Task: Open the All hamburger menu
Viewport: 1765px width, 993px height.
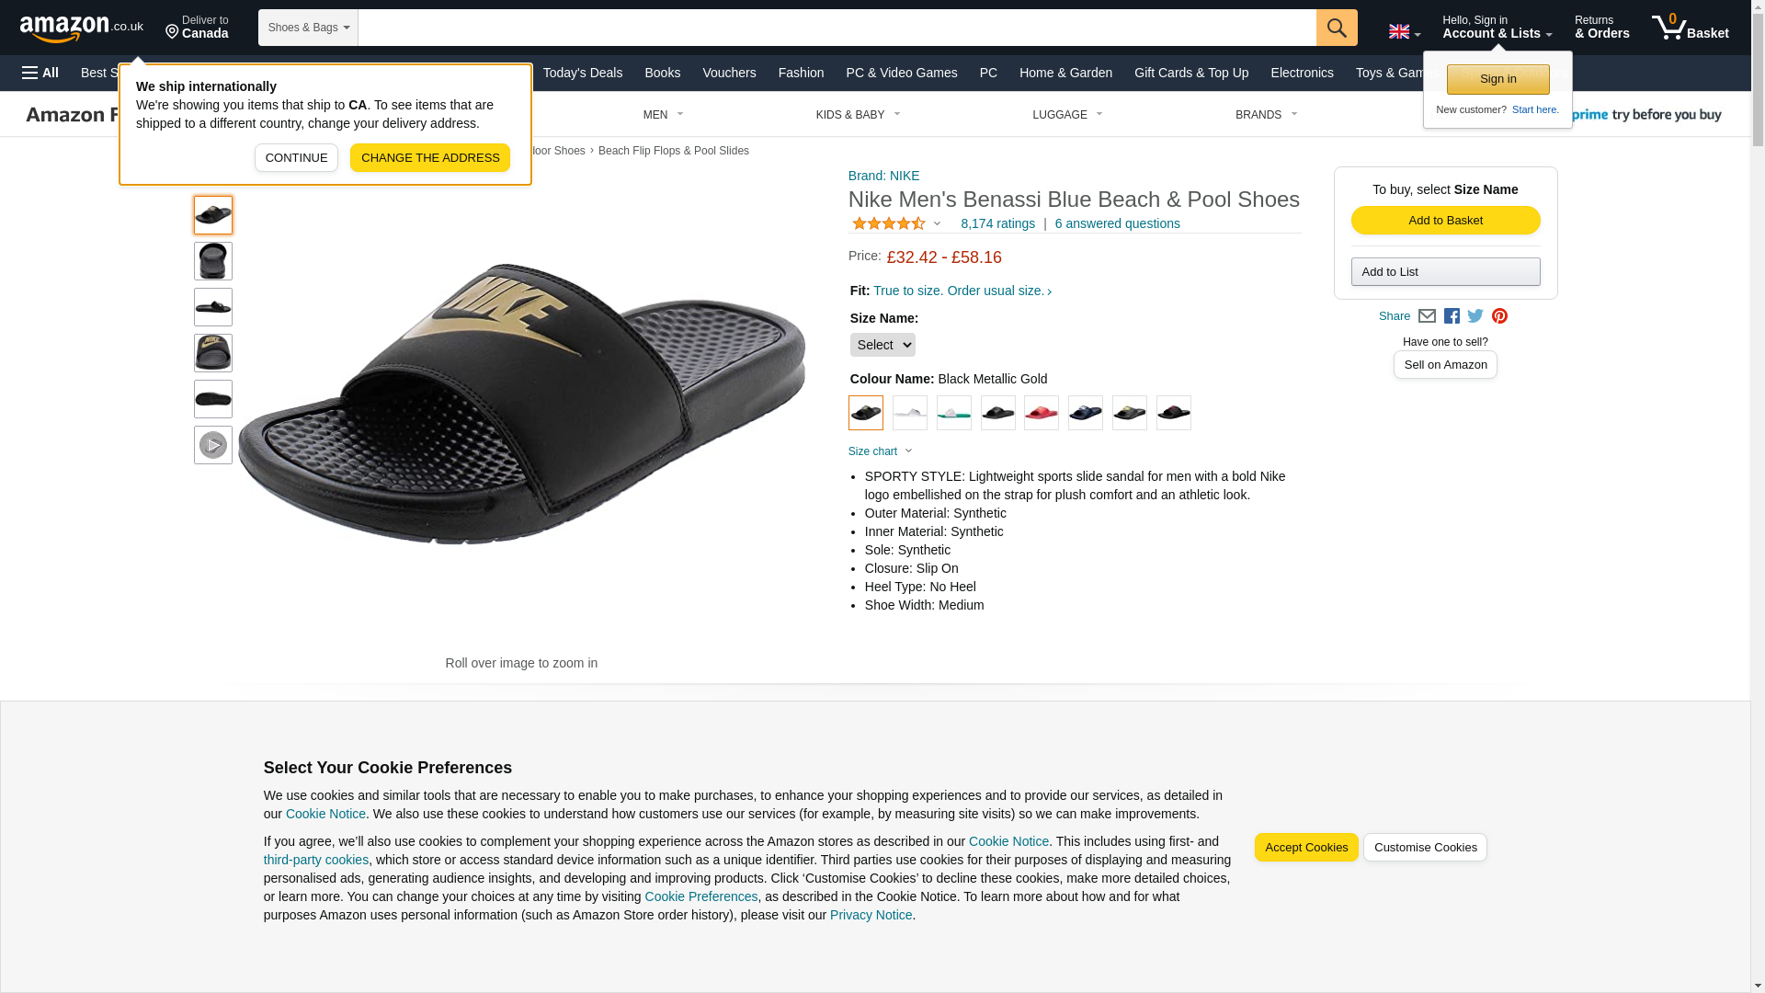Action: [x=40, y=73]
